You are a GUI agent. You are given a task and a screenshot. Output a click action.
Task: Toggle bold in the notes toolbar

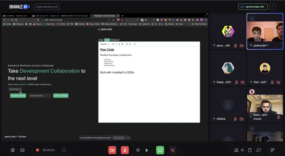pyautogui.click(x=113, y=44)
